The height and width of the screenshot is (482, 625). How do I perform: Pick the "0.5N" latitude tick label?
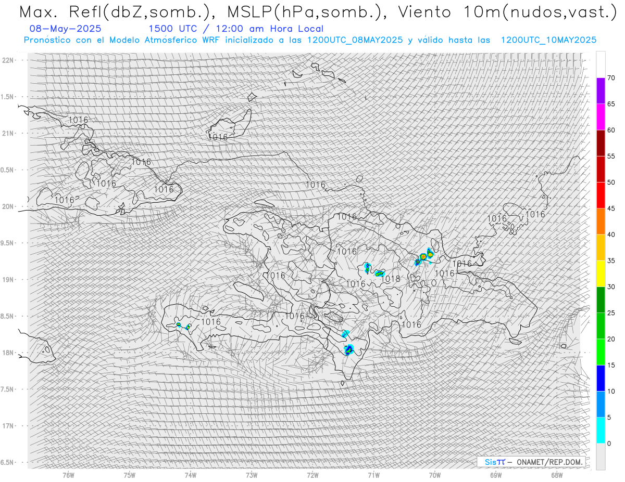tap(8, 170)
